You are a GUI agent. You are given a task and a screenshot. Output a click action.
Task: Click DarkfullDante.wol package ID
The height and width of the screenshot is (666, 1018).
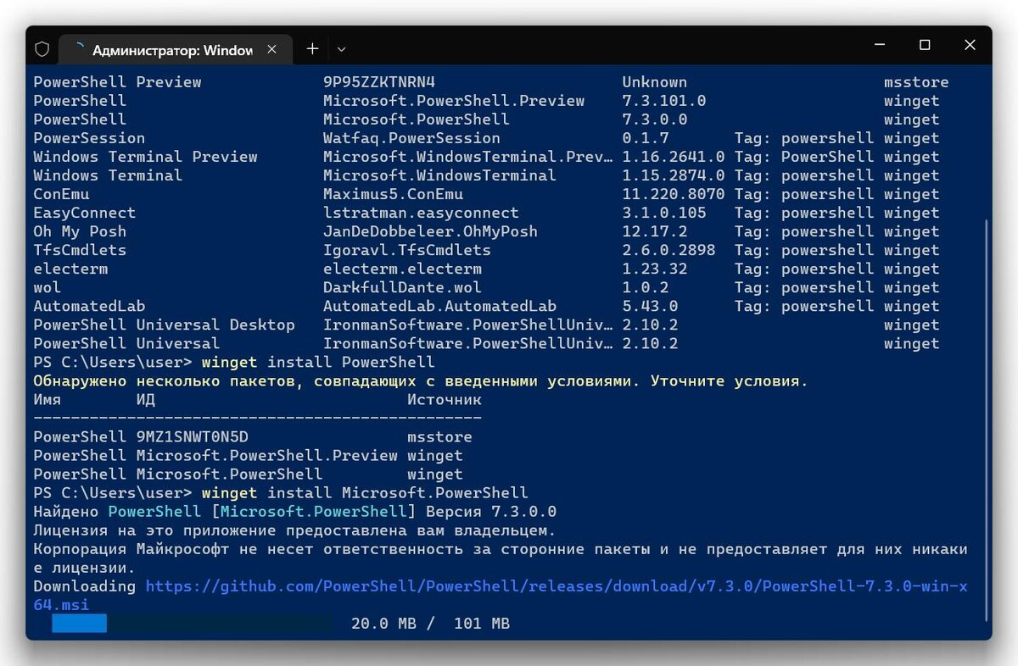click(x=402, y=287)
